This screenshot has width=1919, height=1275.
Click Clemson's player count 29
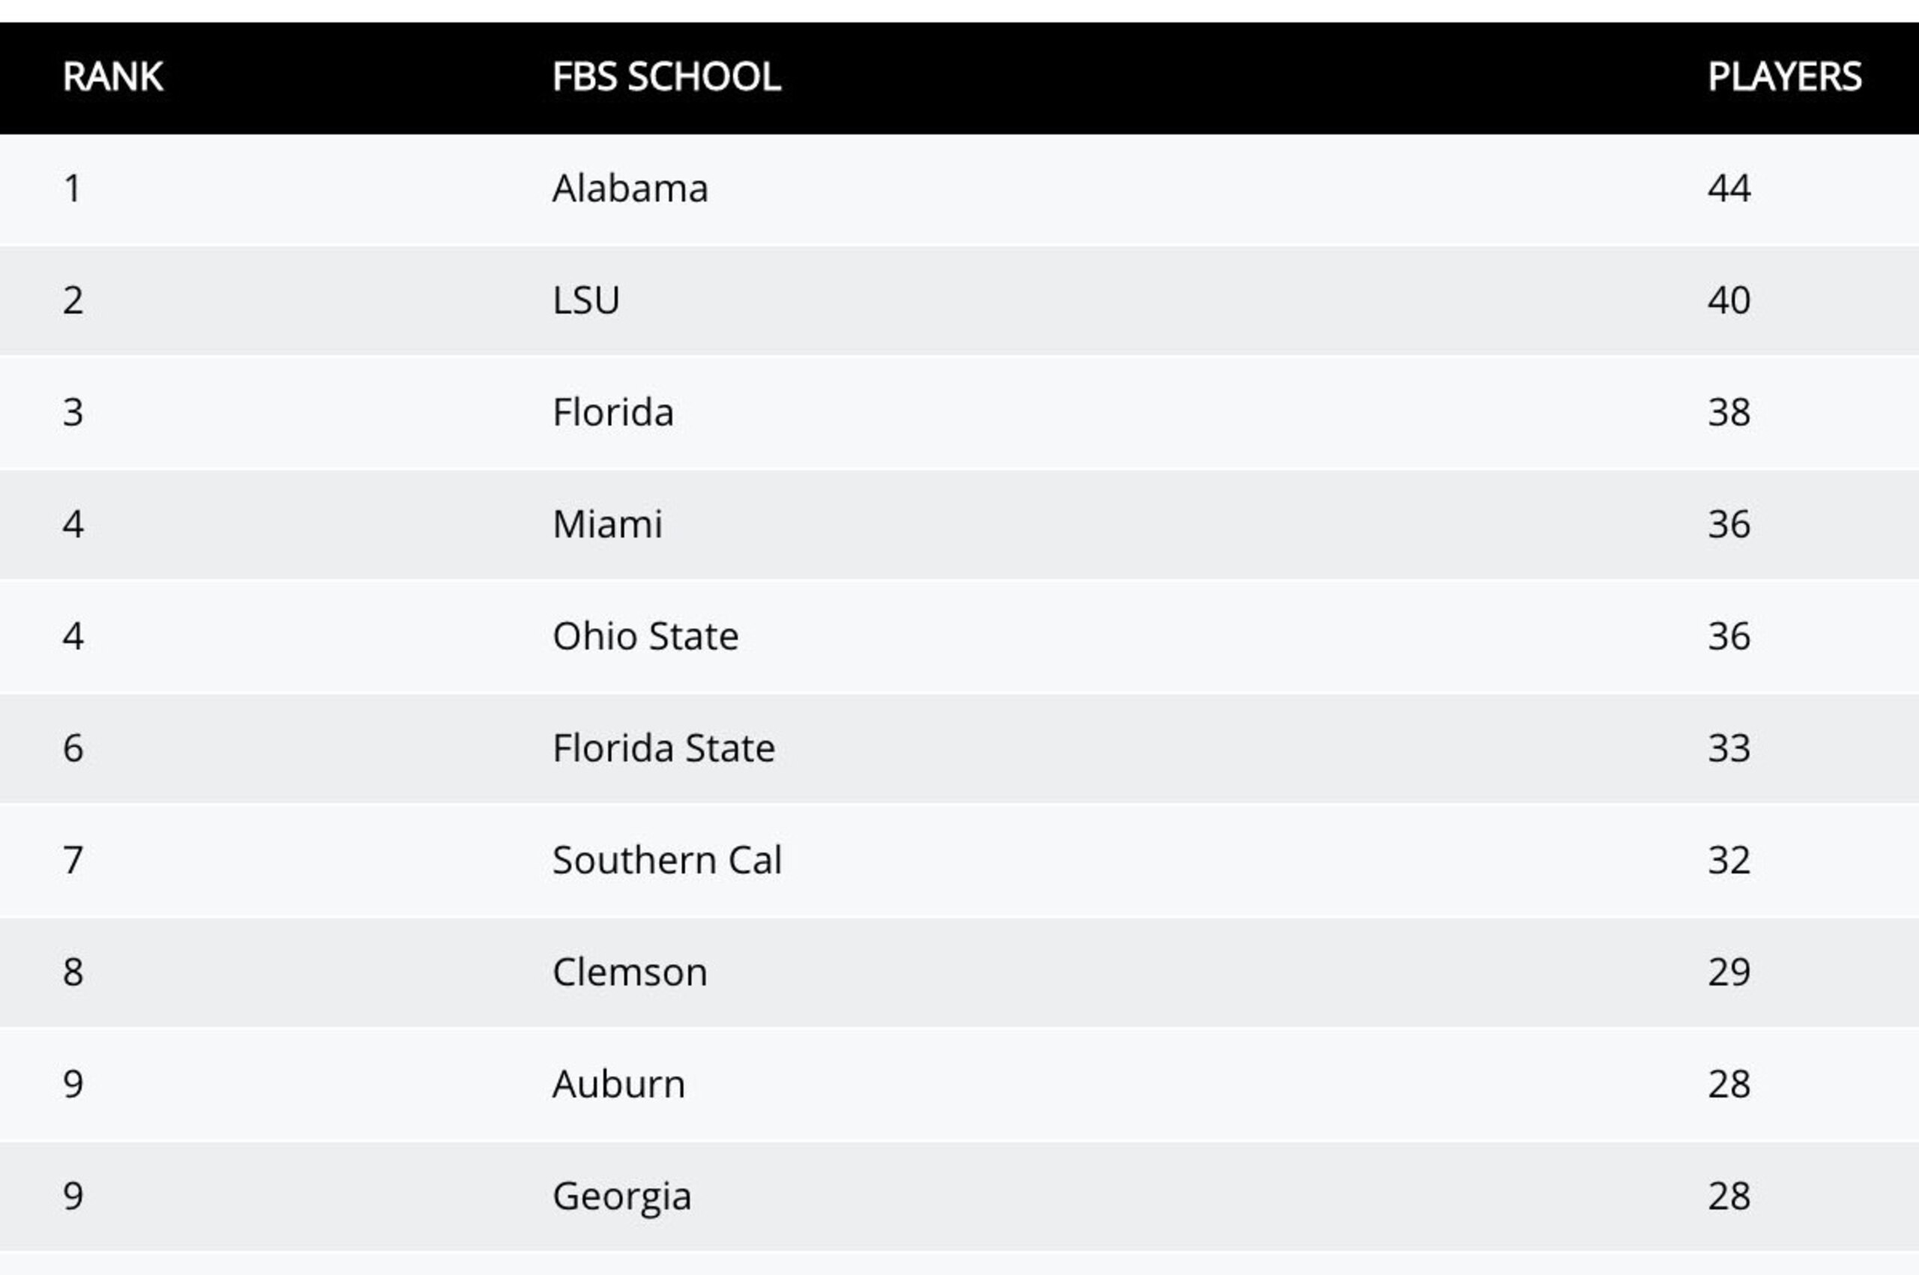(1729, 972)
